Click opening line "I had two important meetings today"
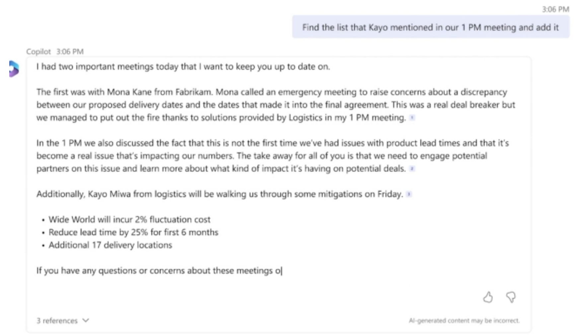 point(183,67)
